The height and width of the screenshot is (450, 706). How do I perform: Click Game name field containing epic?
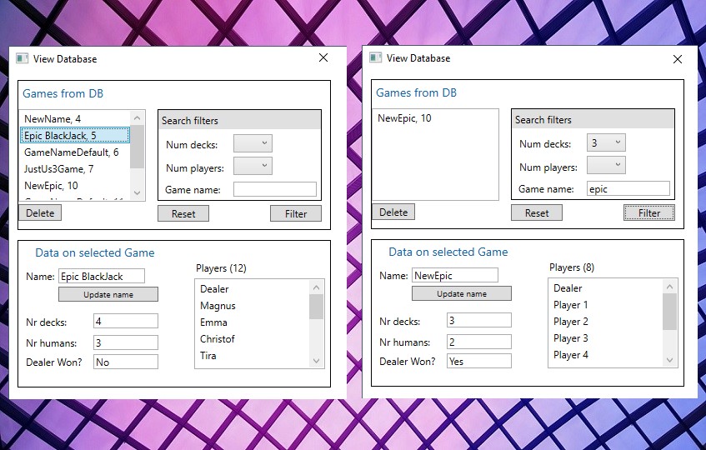[x=628, y=188]
